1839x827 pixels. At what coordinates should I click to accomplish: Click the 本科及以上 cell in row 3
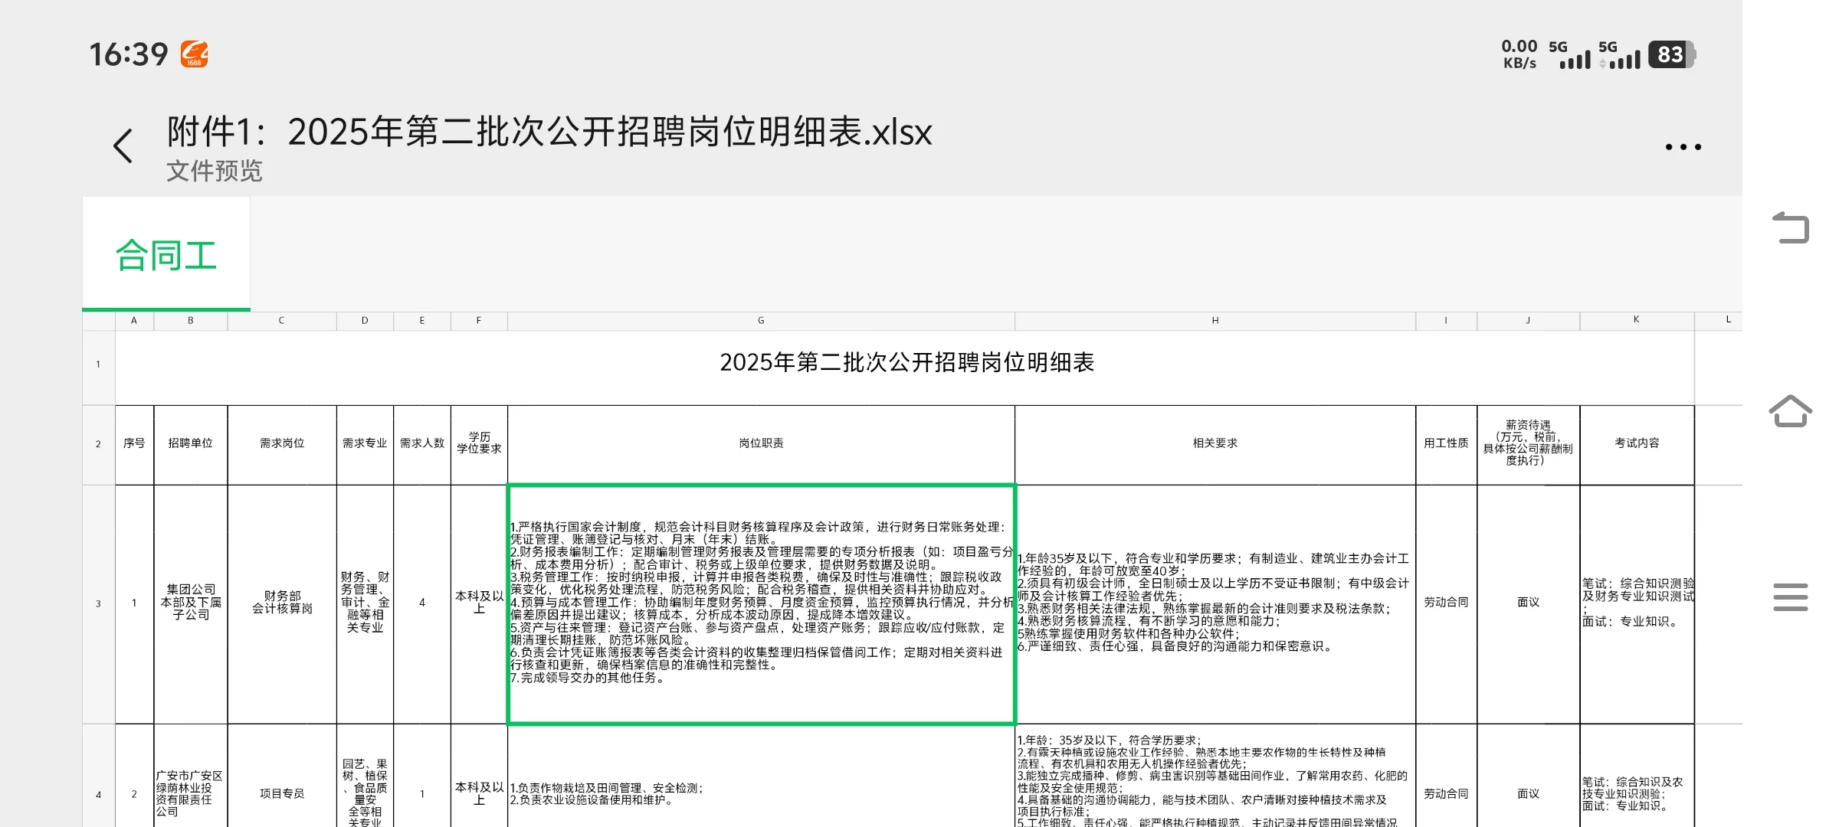coord(479,603)
